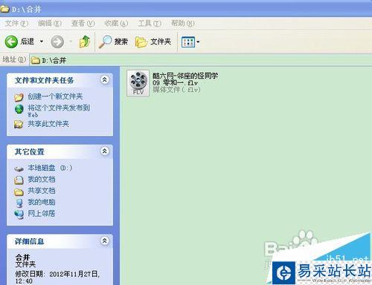Click the network icon beside 网上邻居

coord(19,214)
